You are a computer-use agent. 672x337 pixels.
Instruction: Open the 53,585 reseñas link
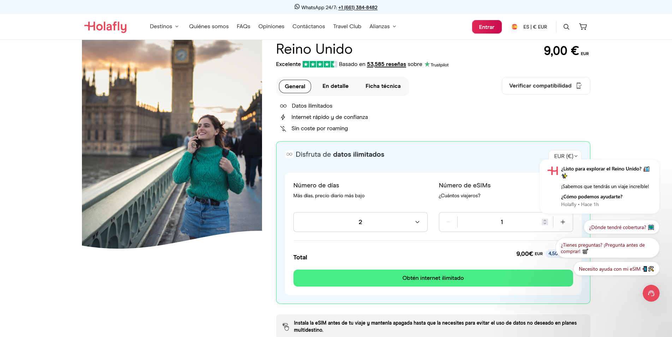386,64
